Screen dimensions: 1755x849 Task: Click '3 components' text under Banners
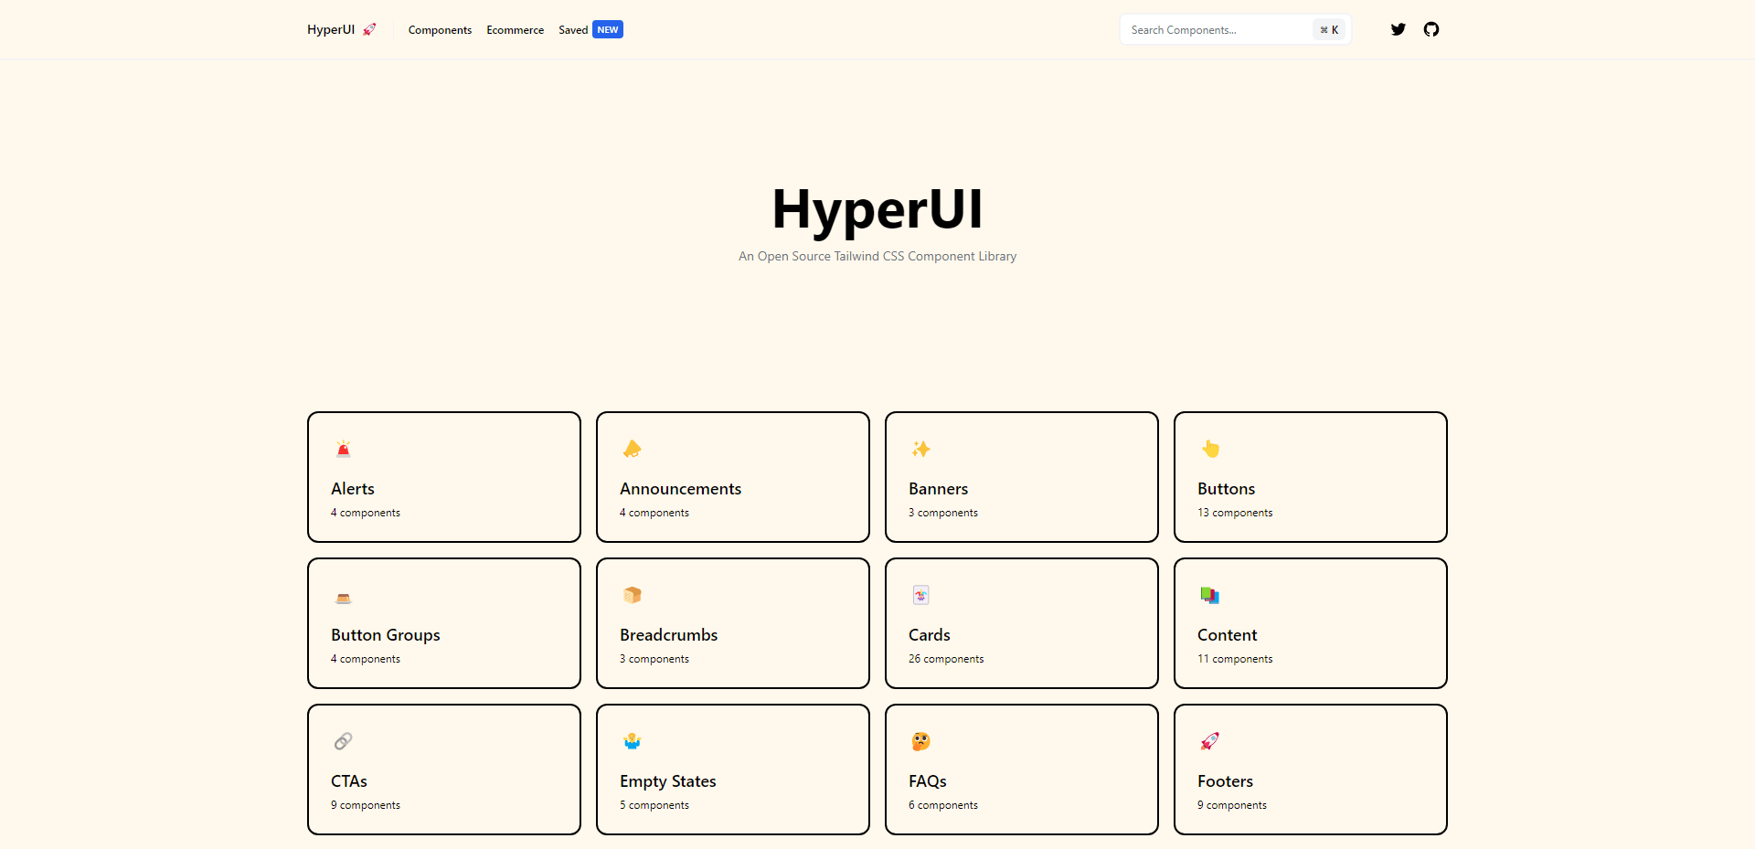tap(942, 513)
